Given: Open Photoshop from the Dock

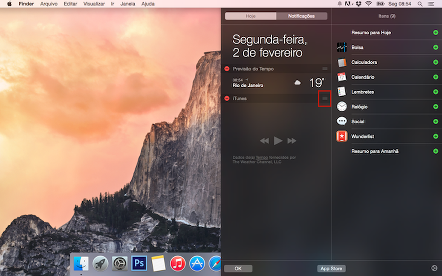Looking at the screenshot, I should coord(139,264).
